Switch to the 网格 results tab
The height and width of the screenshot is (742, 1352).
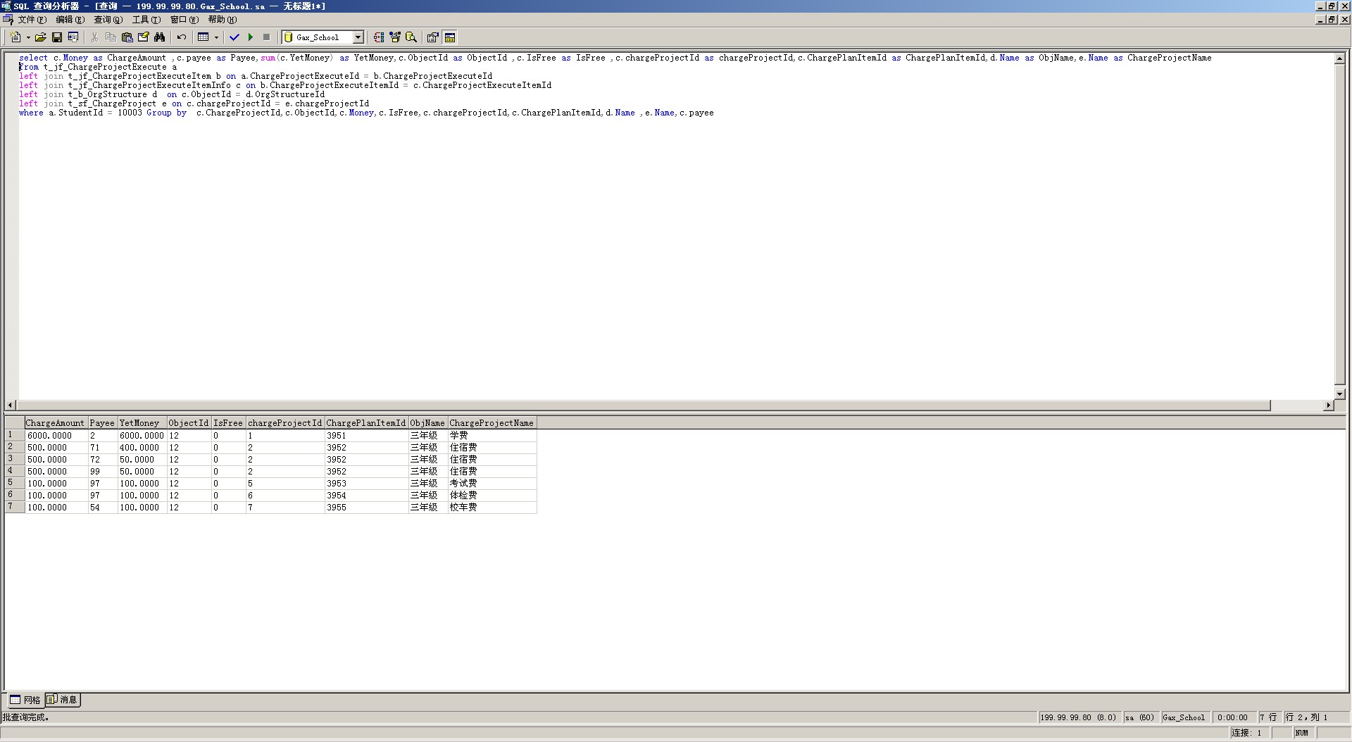(26, 700)
